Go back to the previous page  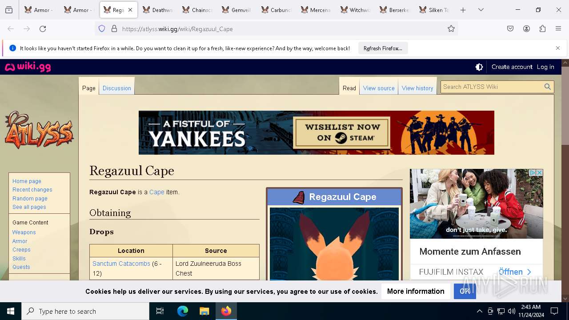11,29
